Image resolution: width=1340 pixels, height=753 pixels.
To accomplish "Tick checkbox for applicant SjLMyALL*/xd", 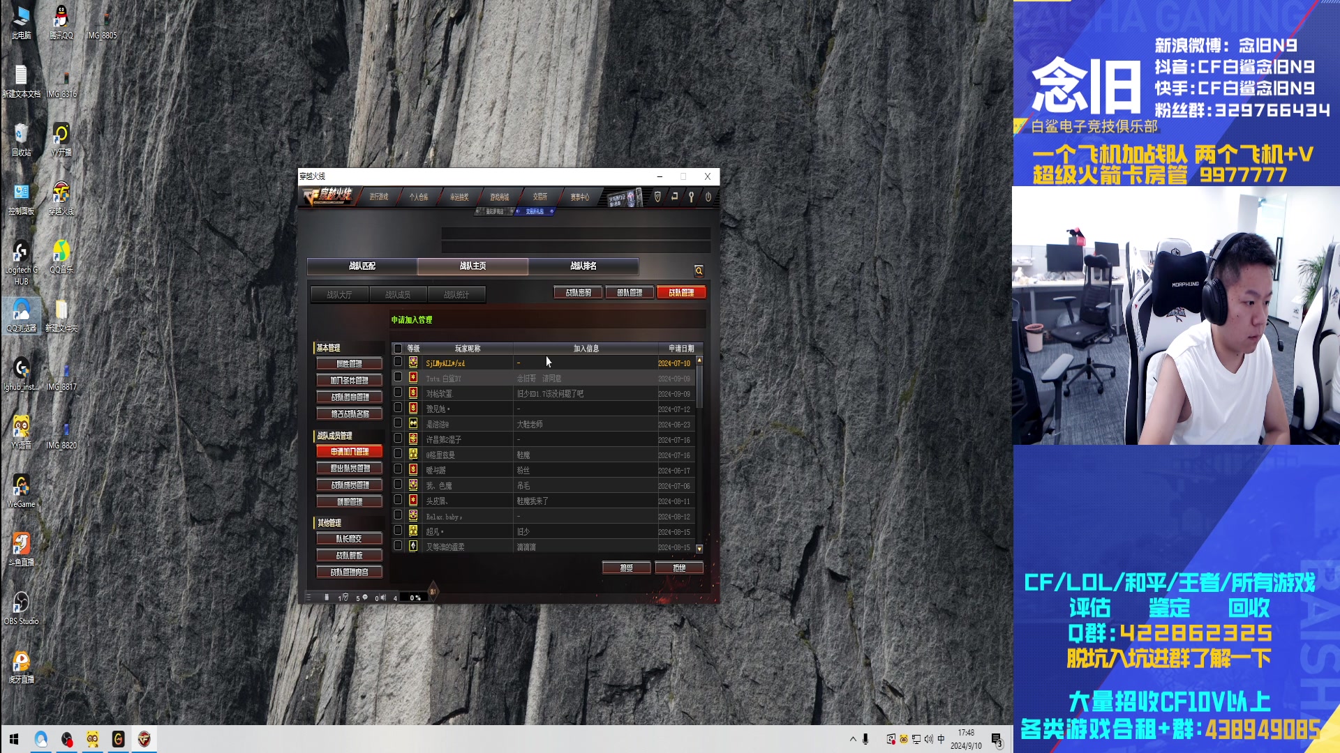I will pos(398,362).
